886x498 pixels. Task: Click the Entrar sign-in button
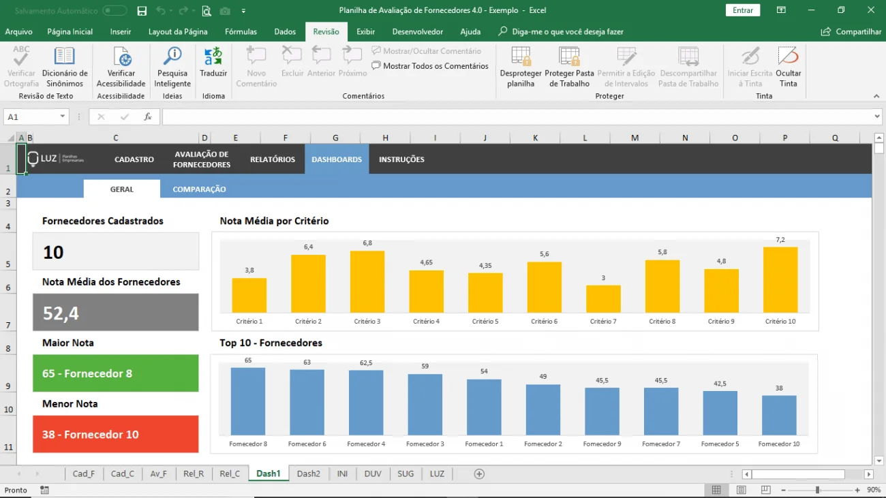pyautogui.click(x=743, y=10)
